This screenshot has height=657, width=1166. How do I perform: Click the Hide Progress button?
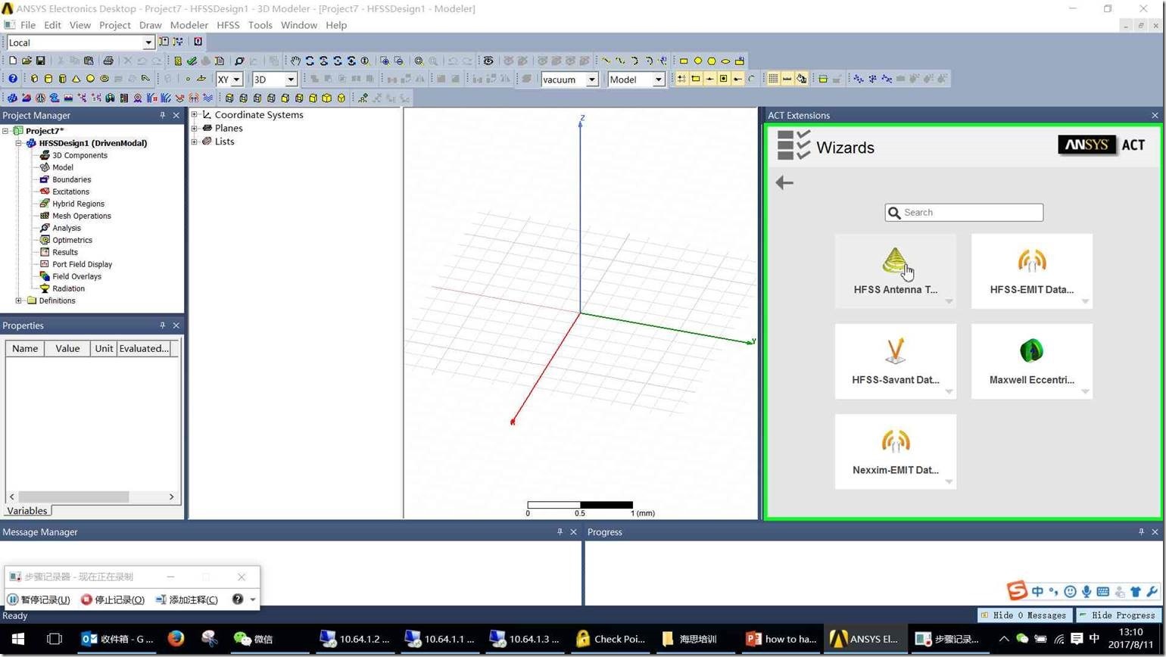click(1119, 615)
